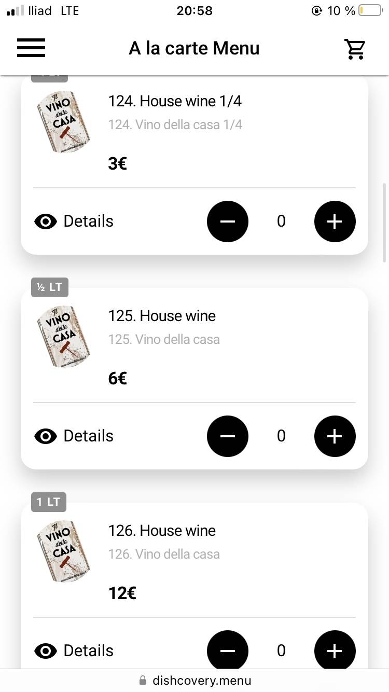Open details of 126. House wine

[74, 651]
